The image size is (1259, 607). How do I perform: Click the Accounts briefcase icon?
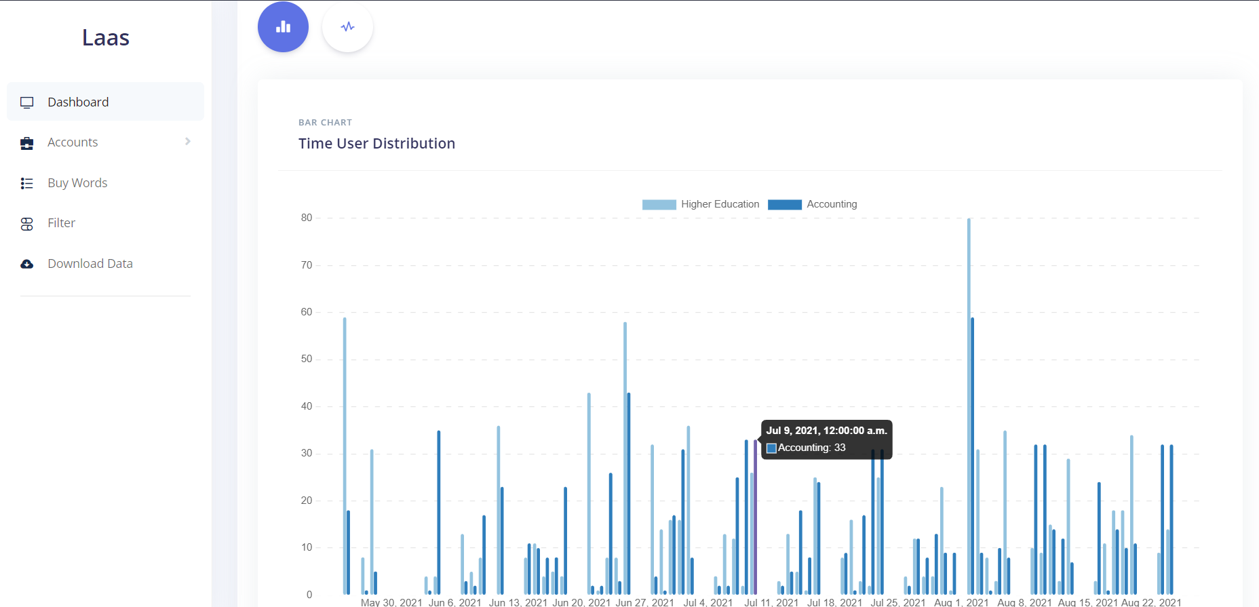[27, 143]
